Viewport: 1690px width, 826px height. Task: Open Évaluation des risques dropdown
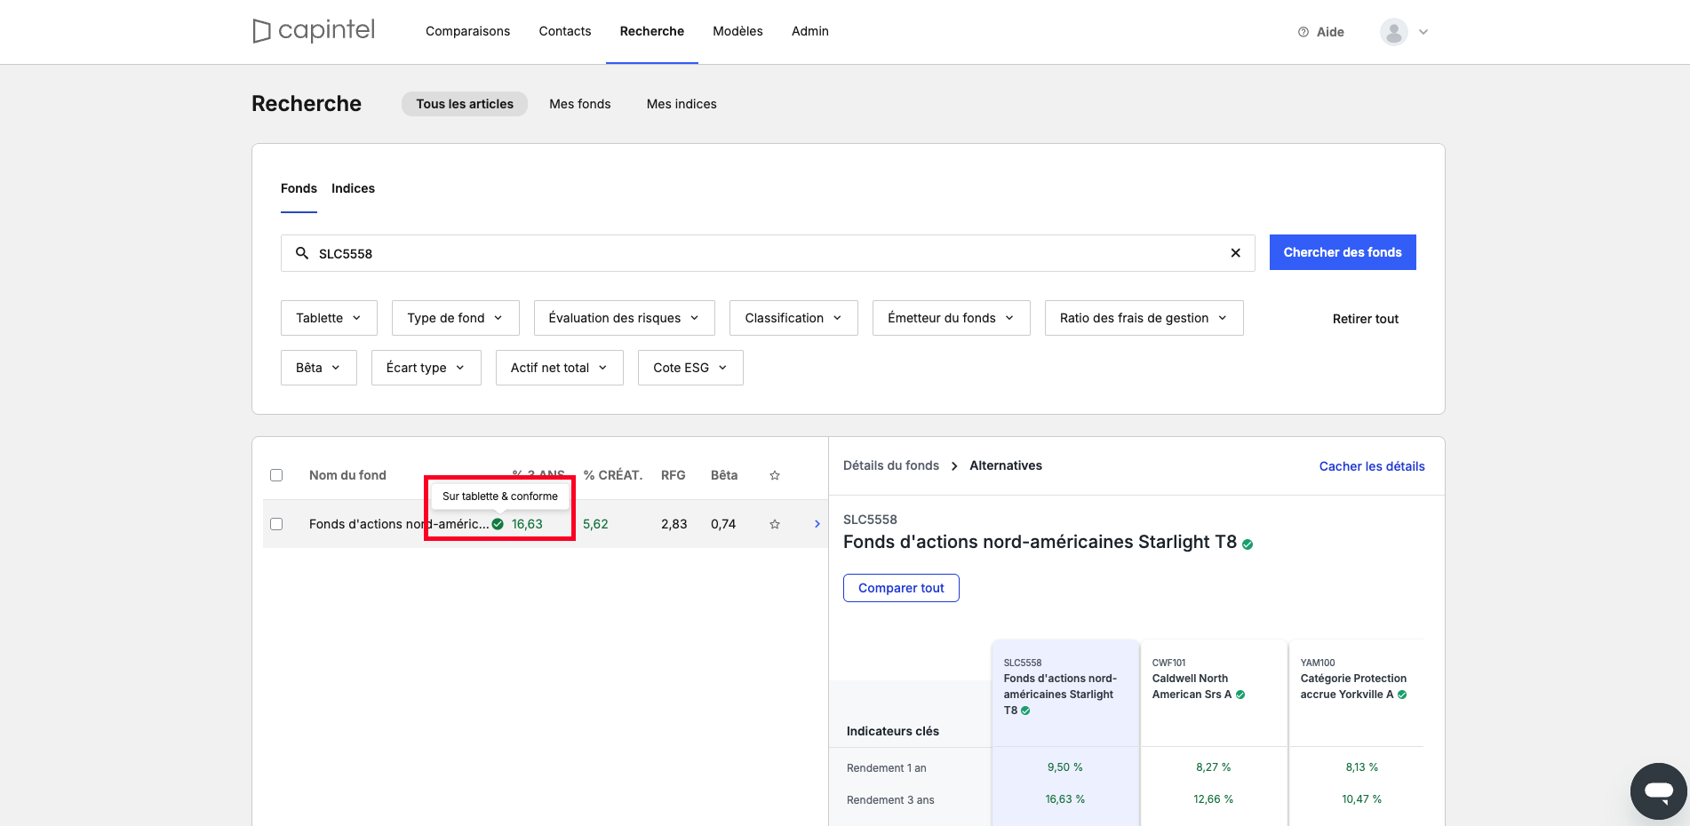[624, 318]
